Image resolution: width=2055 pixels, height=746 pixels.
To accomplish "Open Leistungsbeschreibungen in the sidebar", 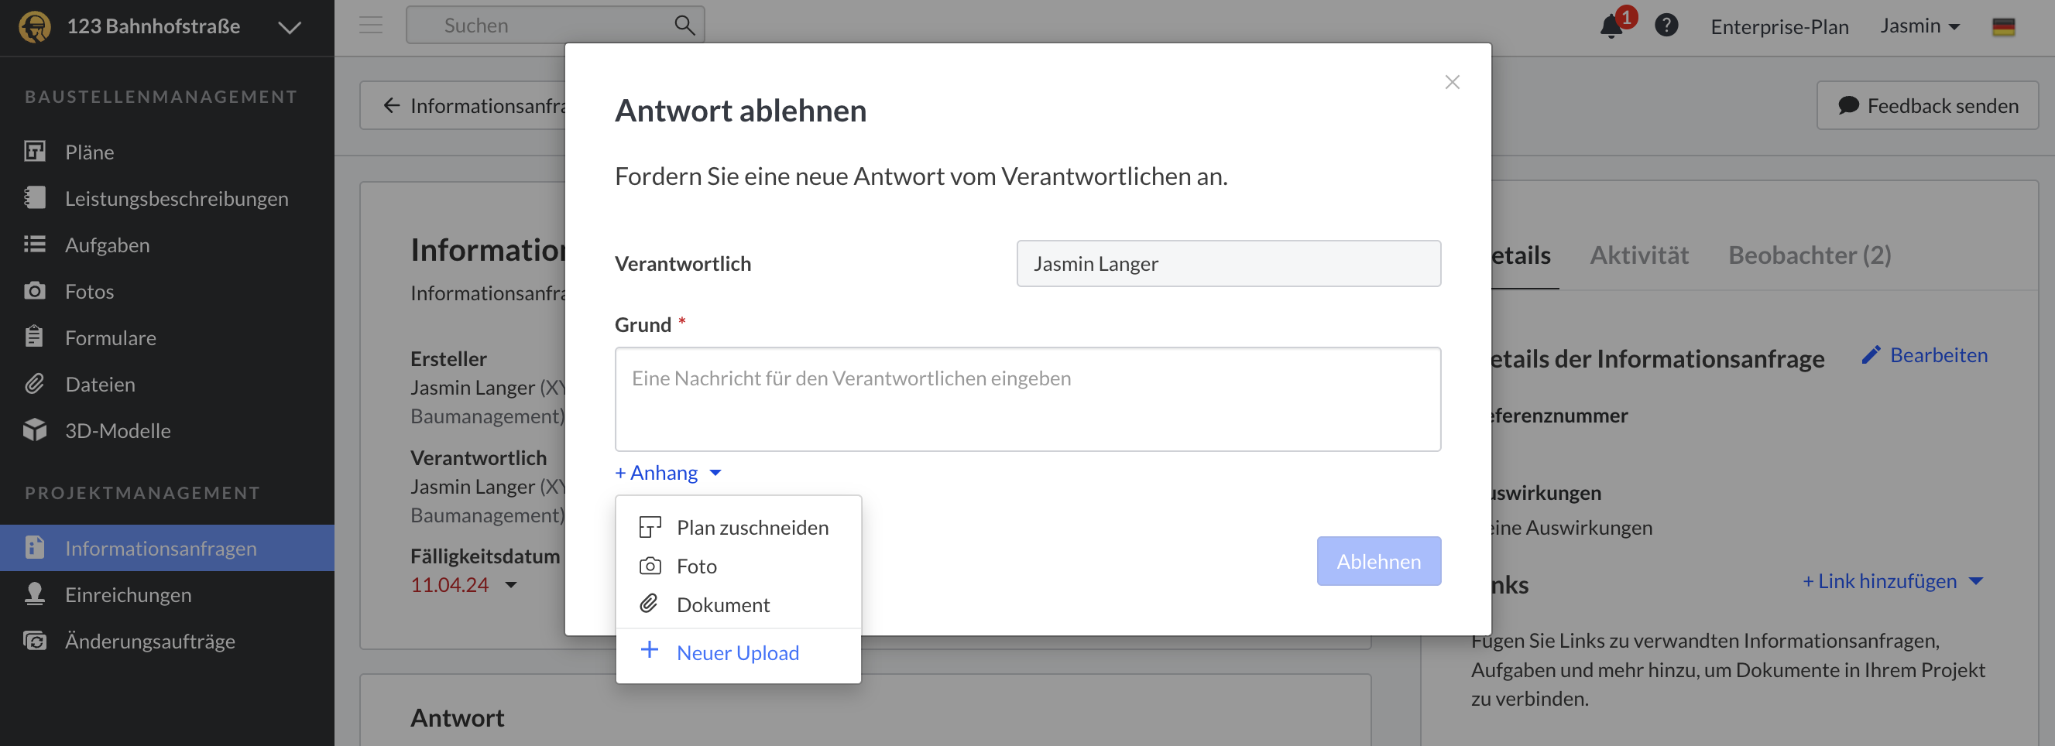I will 166,197.
